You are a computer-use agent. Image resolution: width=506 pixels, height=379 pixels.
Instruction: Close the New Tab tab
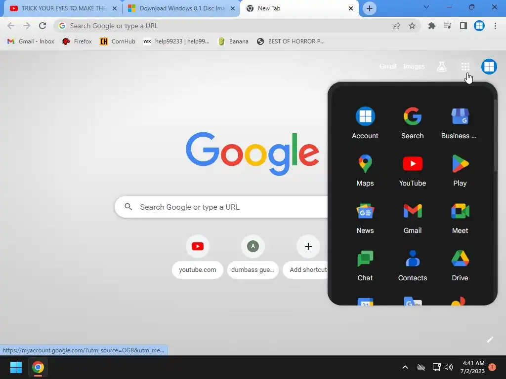(351, 8)
